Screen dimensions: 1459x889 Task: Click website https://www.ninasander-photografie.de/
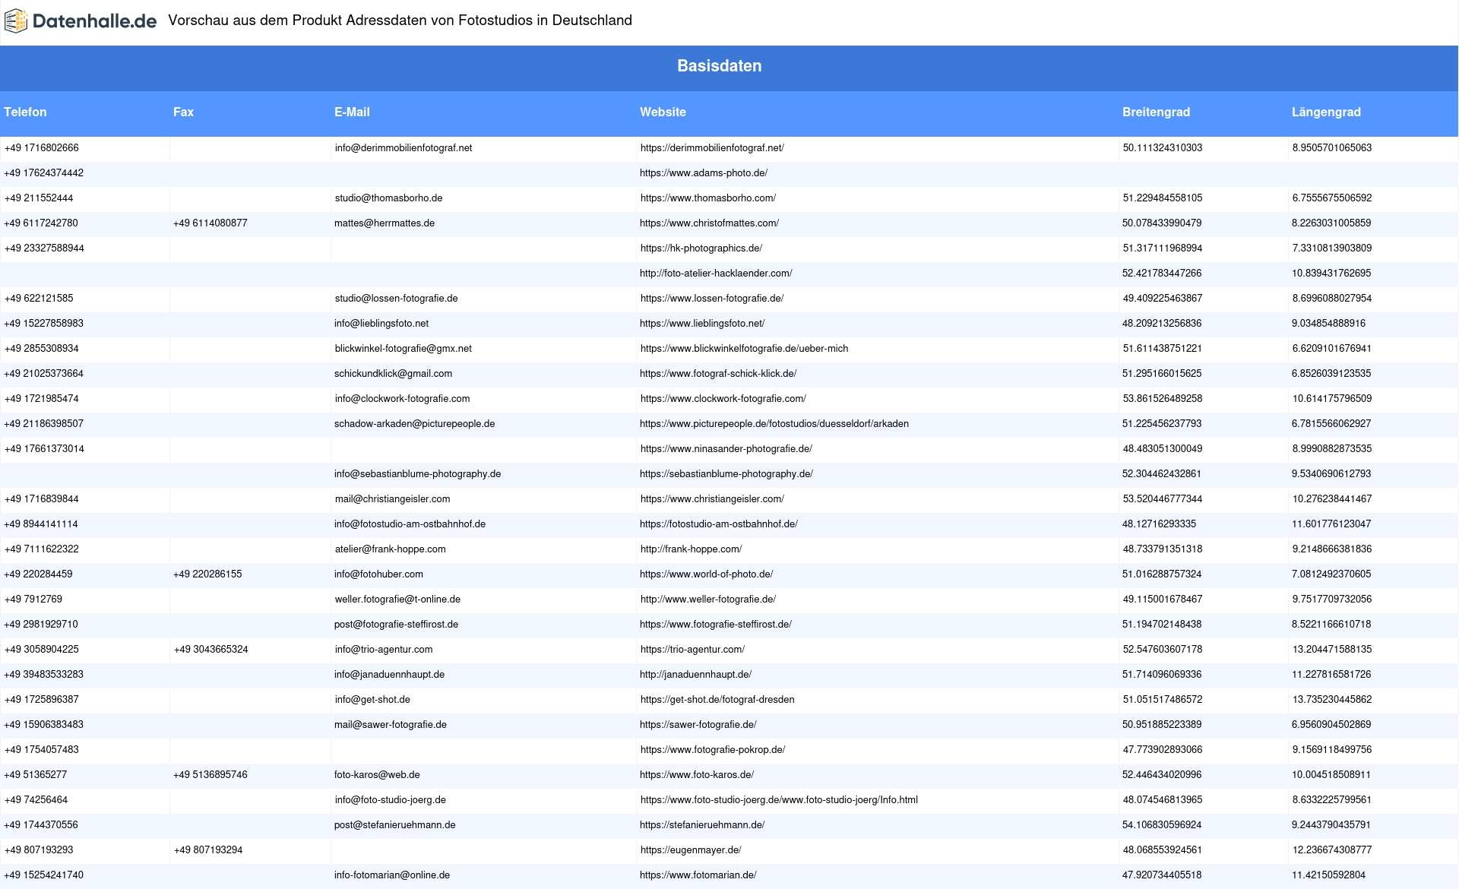click(726, 449)
